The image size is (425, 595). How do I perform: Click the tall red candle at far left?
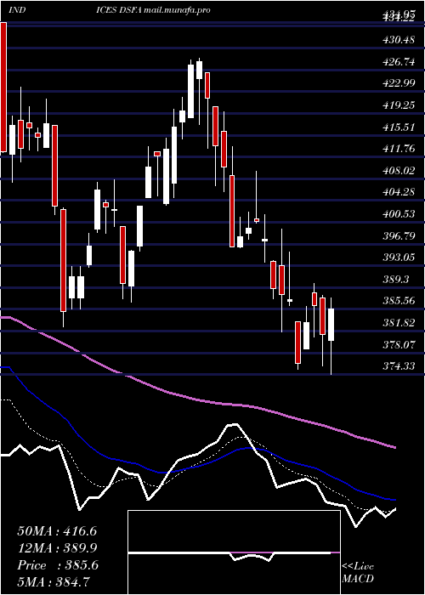tap(3, 88)
